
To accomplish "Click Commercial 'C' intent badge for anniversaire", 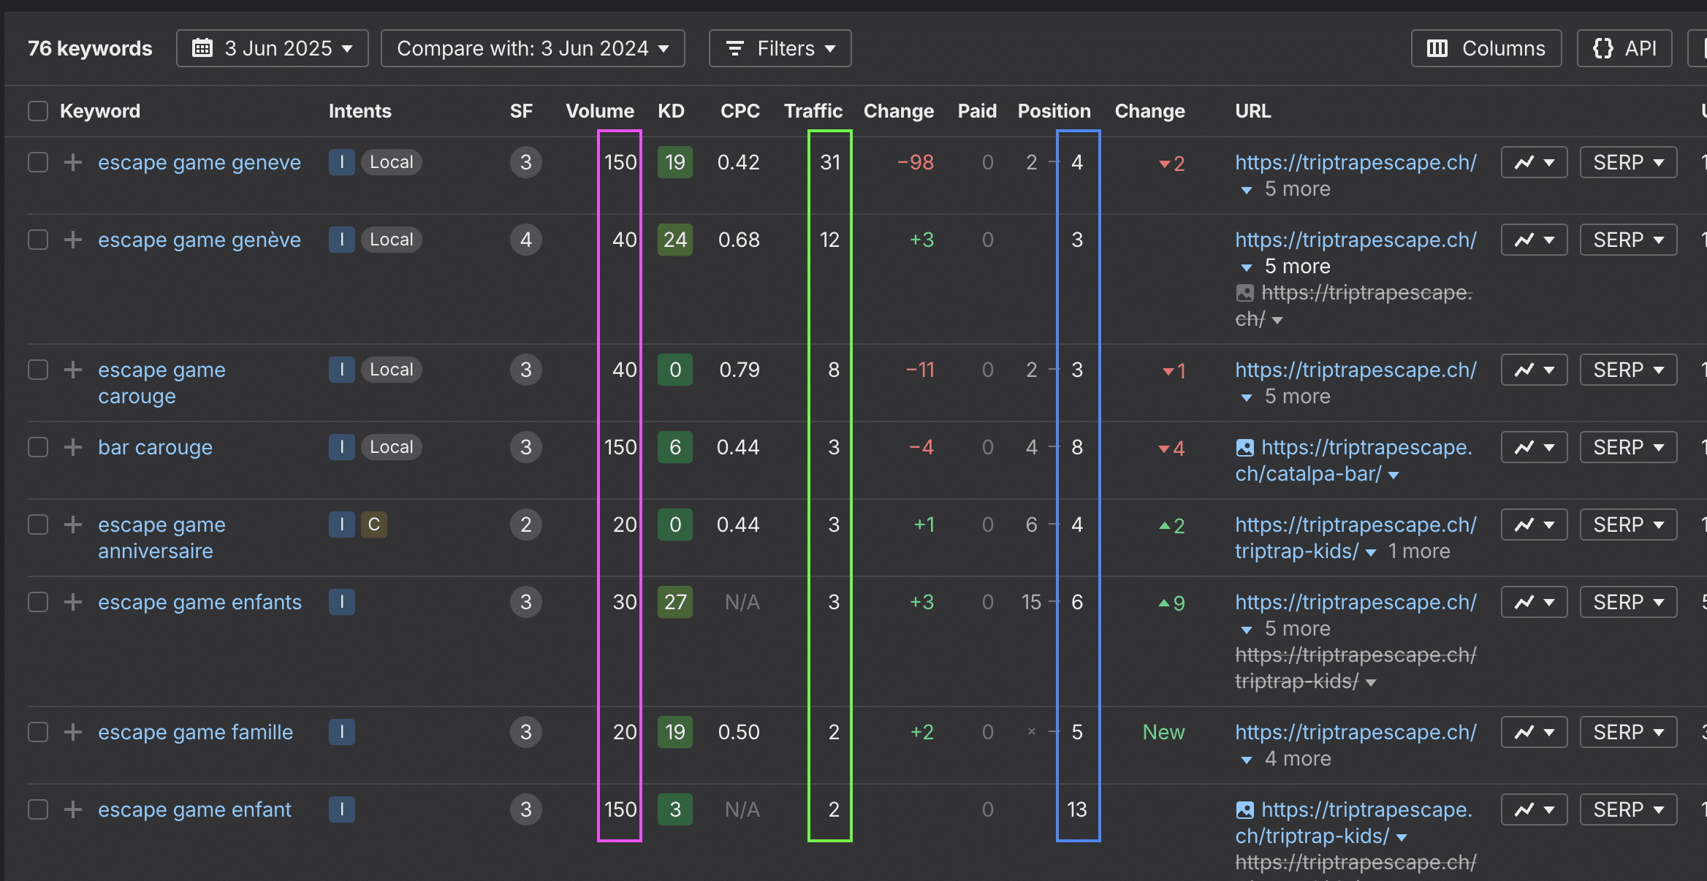I will click(x=374, y=525).
